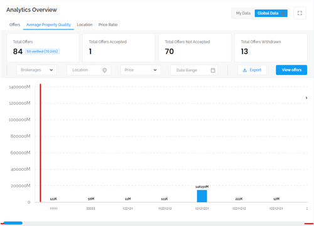Click y-axis label 1000000M
This screenshot has width=314, height=226.
click(19, 120)
